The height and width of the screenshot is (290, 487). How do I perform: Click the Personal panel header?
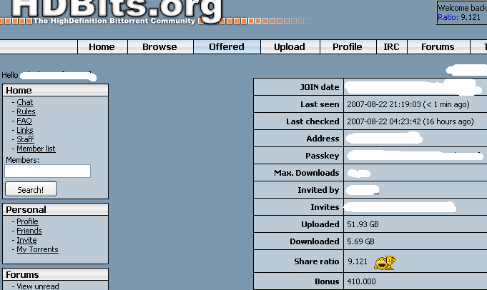click(55, 210)
